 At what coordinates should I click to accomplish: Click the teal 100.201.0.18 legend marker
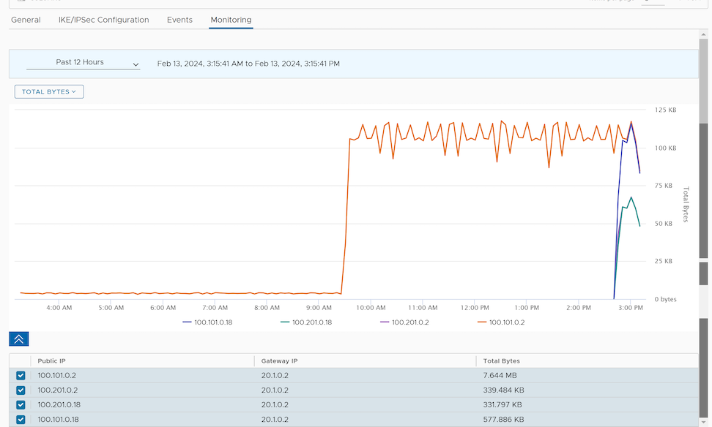[x=285, y=322]
